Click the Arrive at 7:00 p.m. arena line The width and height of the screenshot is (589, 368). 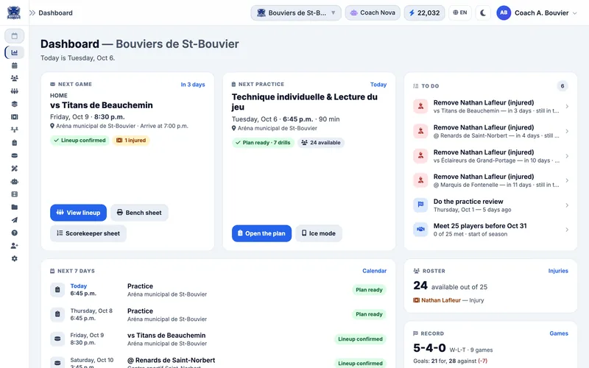119,126
